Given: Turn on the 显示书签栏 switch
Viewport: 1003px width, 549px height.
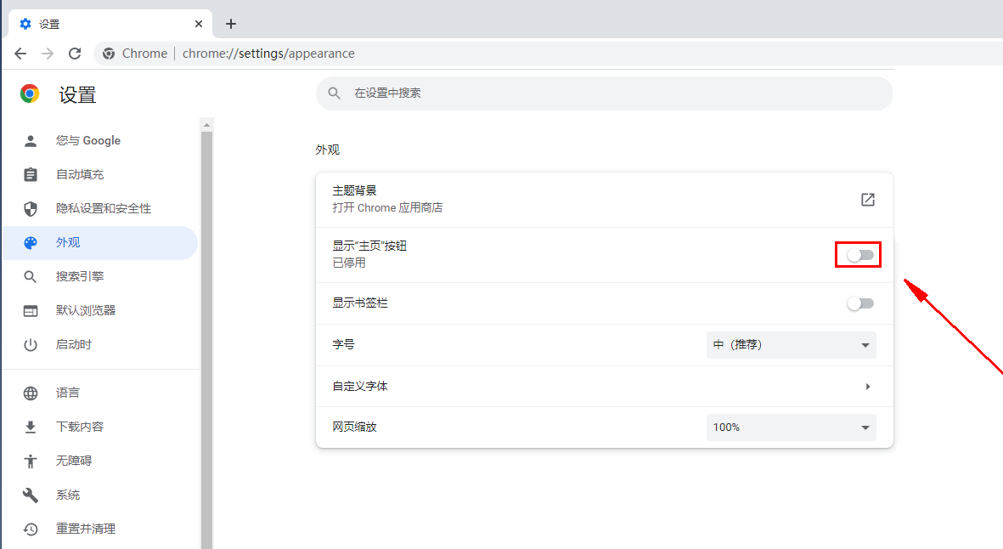Looking at the screenshot, I should click(x=859, y=303).
